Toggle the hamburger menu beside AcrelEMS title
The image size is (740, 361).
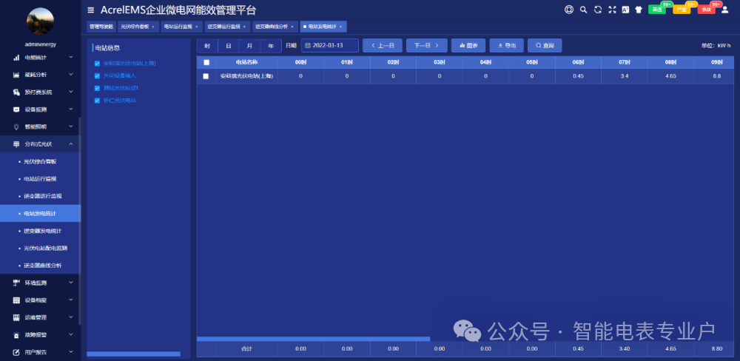[x=91, y=10]
